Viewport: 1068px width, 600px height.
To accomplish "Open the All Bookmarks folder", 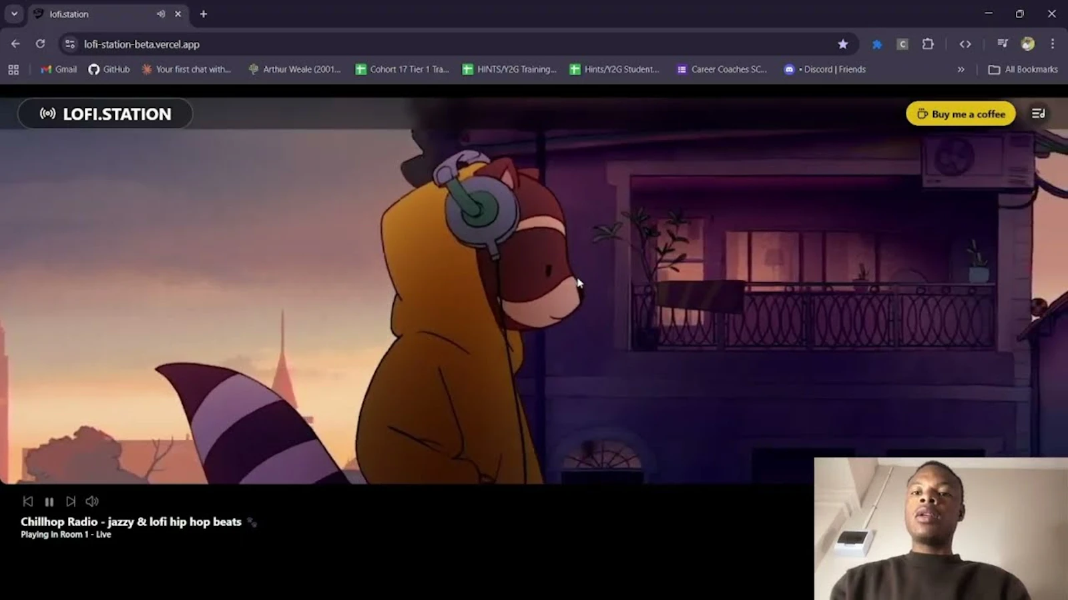I will [1023, 69].
